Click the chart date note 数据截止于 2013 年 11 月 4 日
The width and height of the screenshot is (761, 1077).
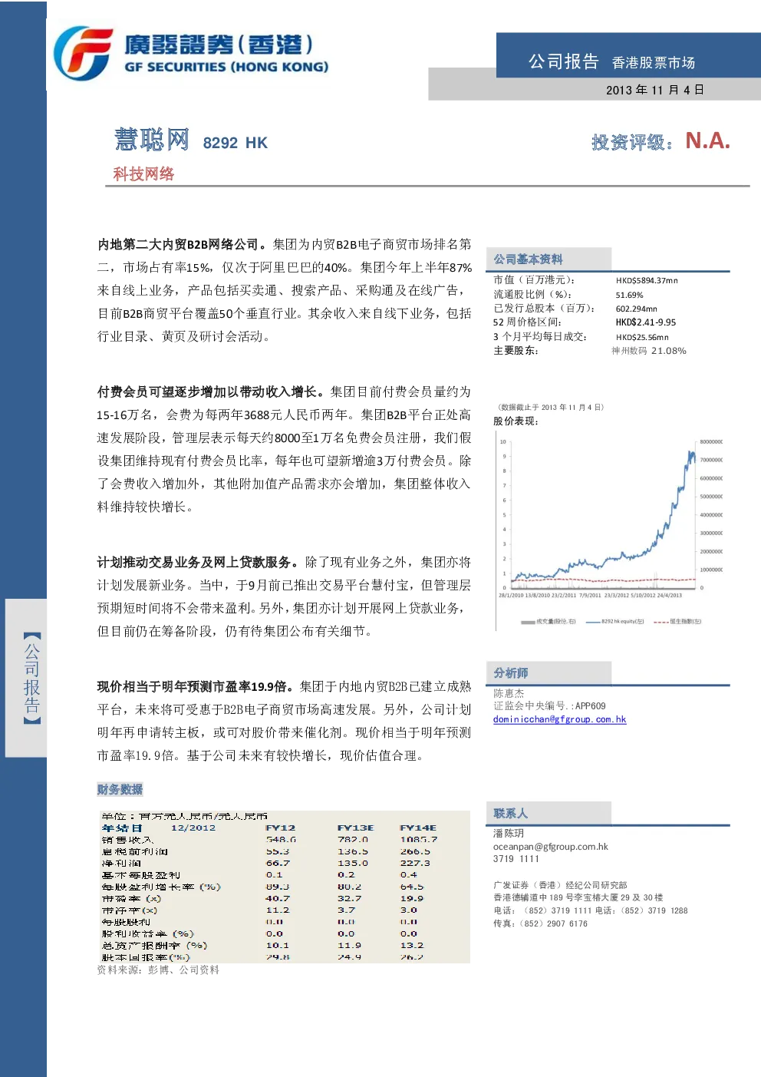click(x=550, y=408)
